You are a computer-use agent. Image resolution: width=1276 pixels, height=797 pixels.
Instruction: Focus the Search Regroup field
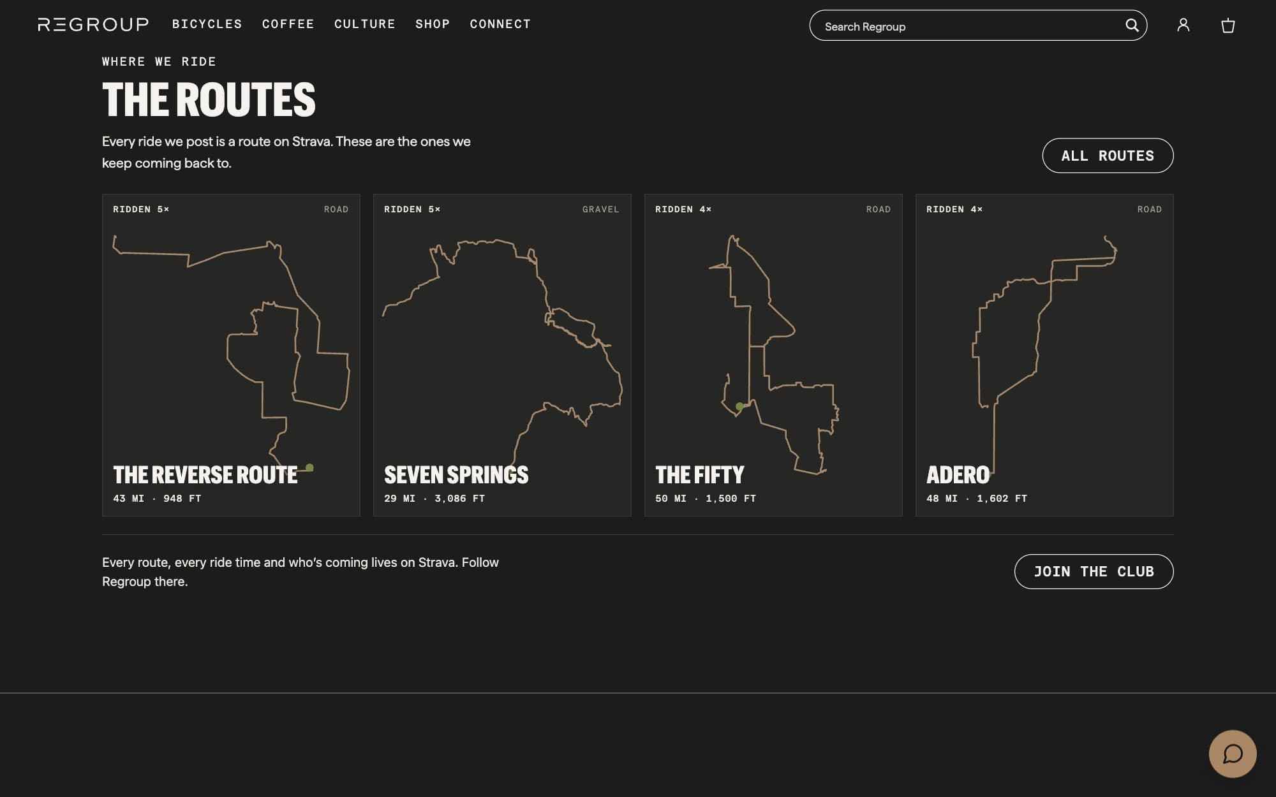pyautogui.click(x=978, y=26)
